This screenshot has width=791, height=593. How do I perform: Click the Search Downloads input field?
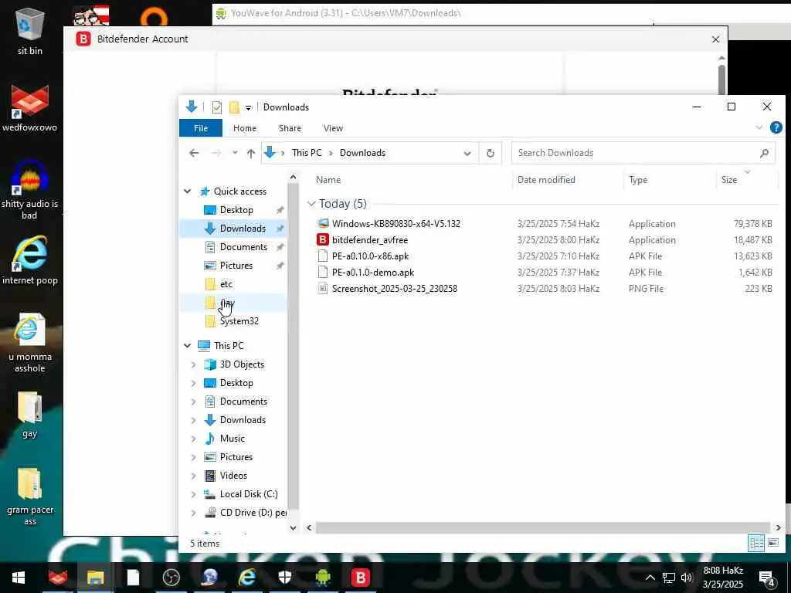[x=636, y=153]
